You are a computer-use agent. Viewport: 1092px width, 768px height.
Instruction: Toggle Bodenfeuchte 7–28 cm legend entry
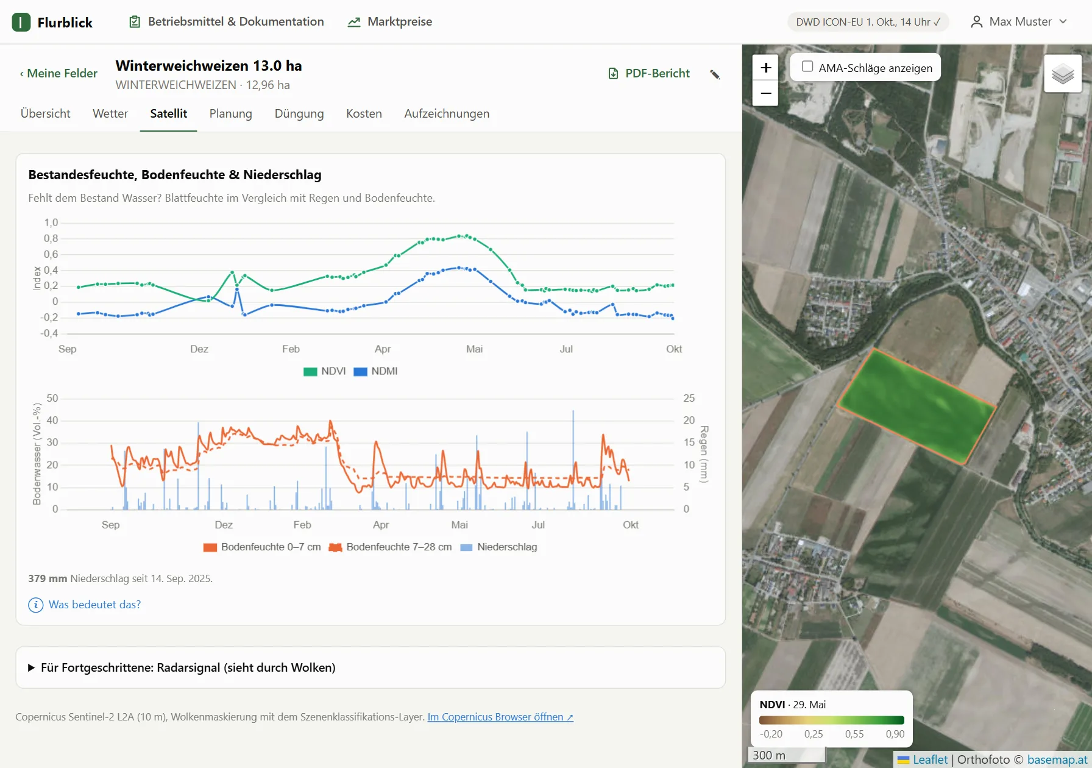[391, 547]
